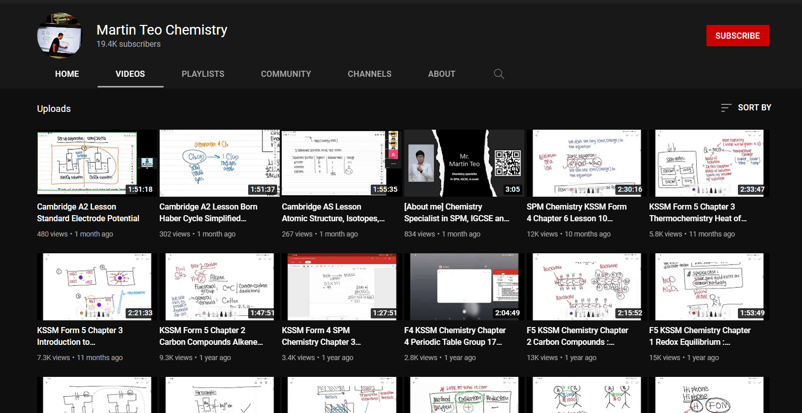Click title 'SPM Chemistry KSSM Form 4 Chapter 6'
802x413 pixels.
point(577,213)
